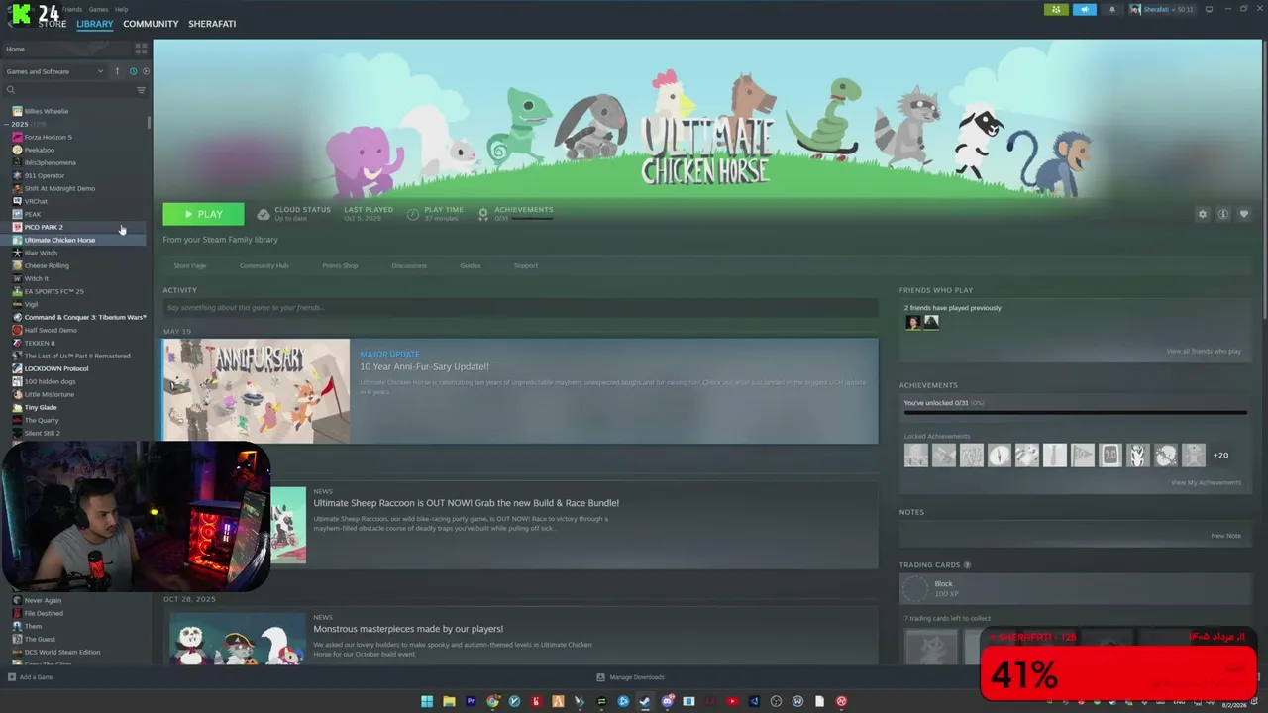
Task: Open advanced filters icon beside the library search
Action: point(141,90)
